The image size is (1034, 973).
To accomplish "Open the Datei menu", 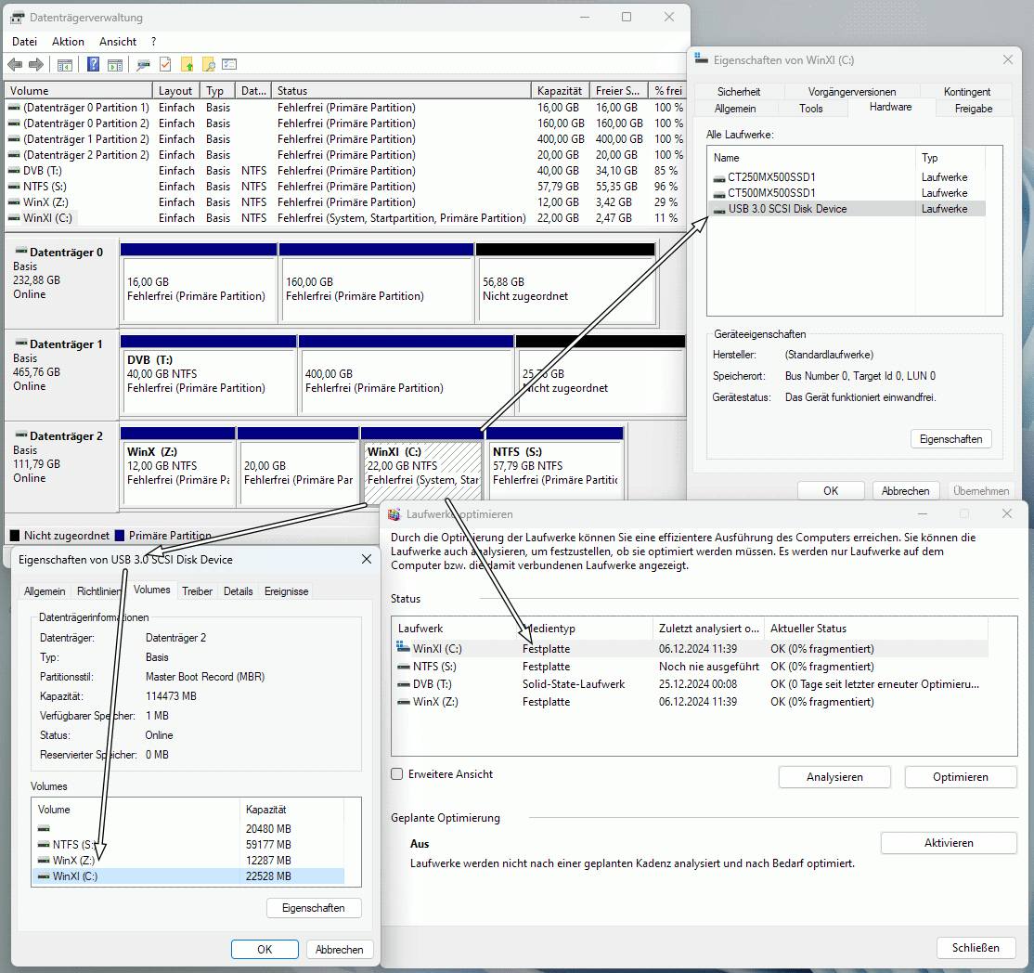I will coord(24,42).
